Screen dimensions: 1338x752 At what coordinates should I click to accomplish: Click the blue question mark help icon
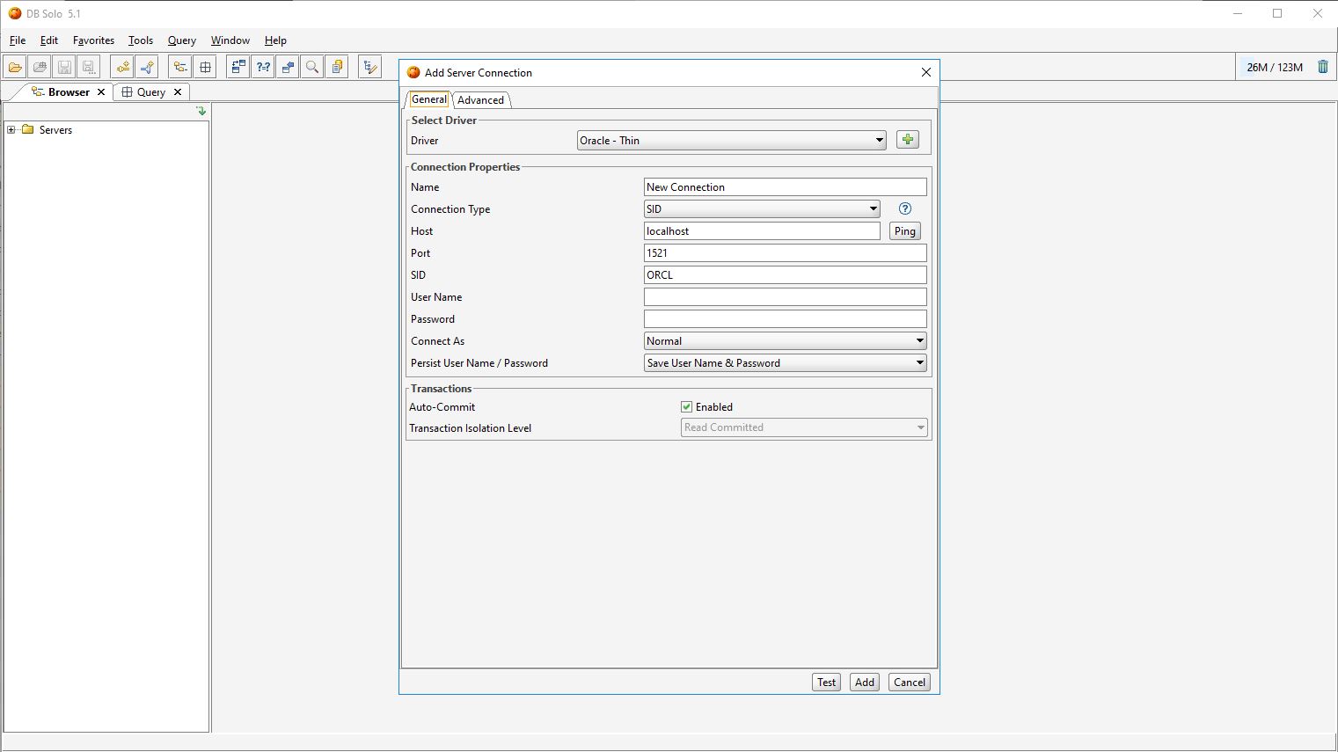click(x=905, y=208)
